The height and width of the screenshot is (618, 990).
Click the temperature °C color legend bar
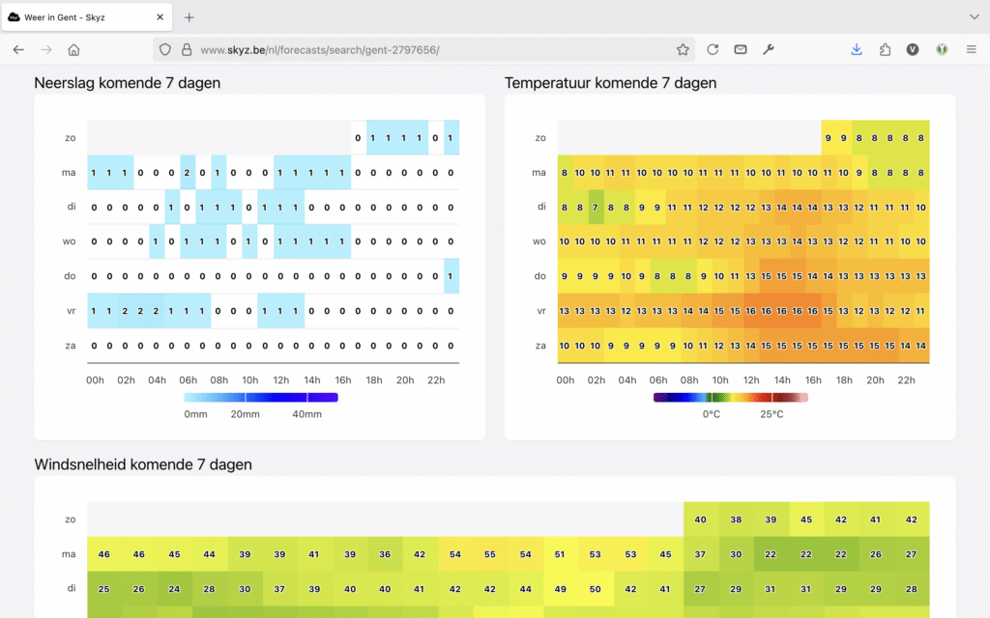730,397
